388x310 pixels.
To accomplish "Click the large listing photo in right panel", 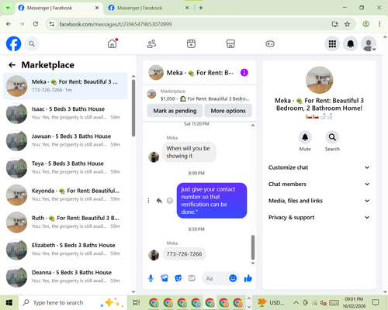I will tap(319, 80).
